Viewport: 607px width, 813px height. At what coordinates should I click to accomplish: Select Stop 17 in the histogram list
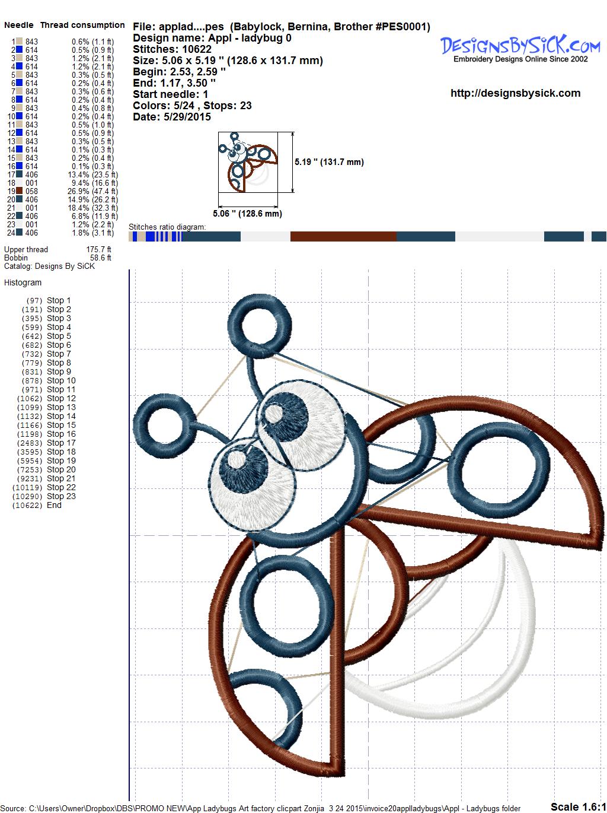60,443
